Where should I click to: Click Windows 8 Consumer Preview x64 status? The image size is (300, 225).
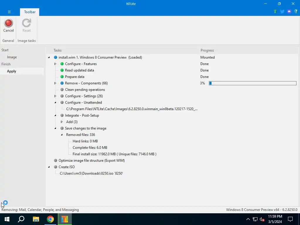(x=262, y=210)
